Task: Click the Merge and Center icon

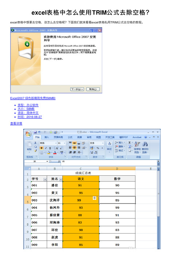Action: tap(84, 148)
